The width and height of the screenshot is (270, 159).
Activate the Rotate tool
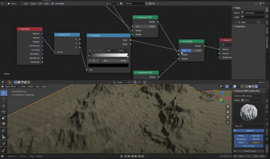click(x=4, y=112)
